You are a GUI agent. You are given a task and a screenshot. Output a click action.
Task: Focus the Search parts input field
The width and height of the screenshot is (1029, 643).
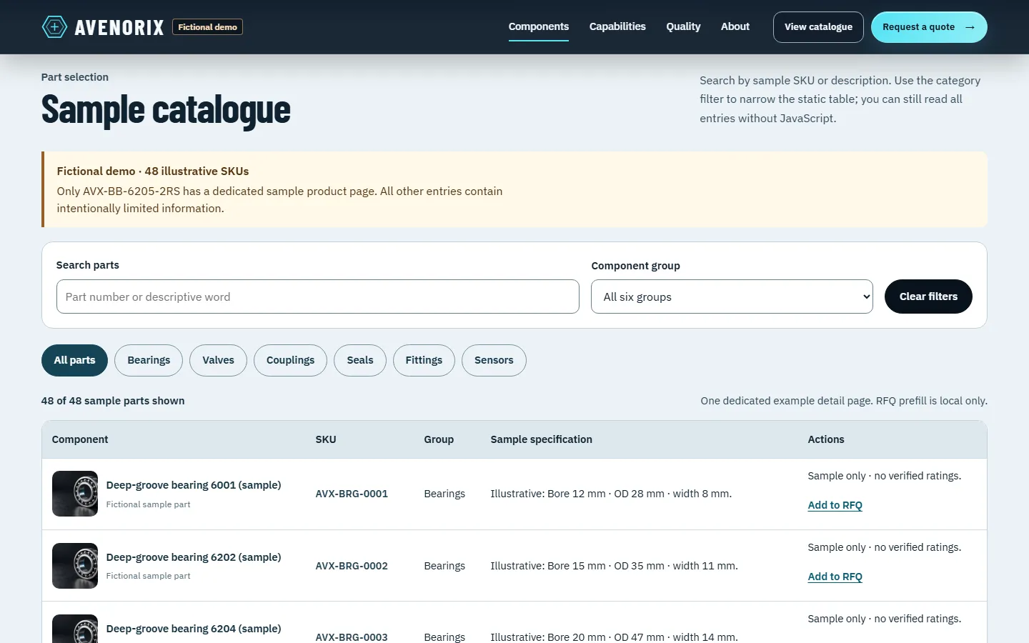(x=318, y=296)
